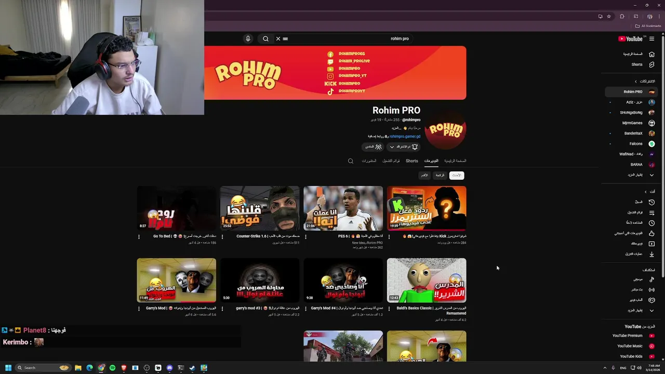This screenshot has width=665, height=374.
Task: Switch to the channel Shorts tab
Action: point(412,161)
